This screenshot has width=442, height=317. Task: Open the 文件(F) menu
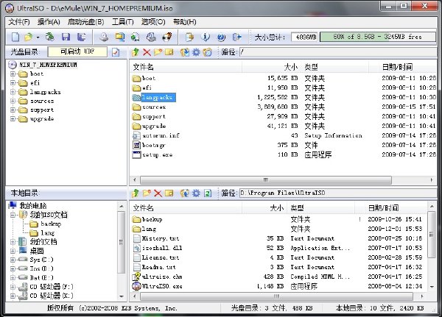(19, 22)
